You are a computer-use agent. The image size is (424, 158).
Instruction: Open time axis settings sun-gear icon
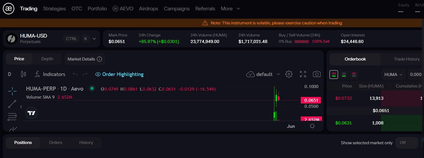[312, 126]
